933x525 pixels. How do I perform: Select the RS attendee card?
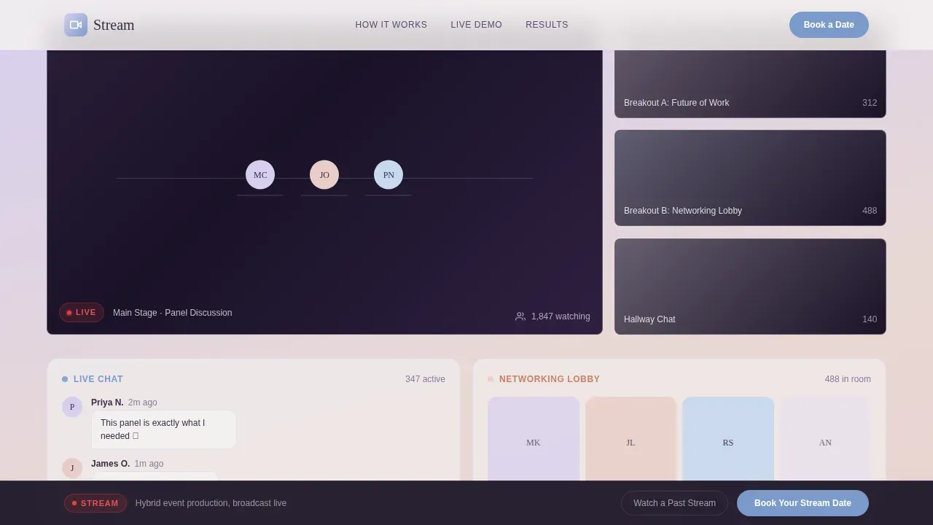(x=728, y=439)
